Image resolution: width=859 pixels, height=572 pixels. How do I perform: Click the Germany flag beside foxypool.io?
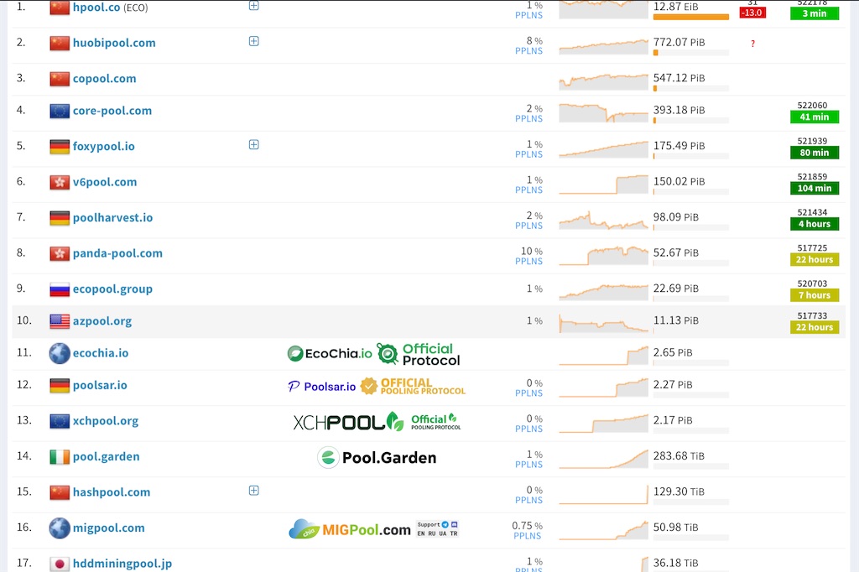coord(60,146)
